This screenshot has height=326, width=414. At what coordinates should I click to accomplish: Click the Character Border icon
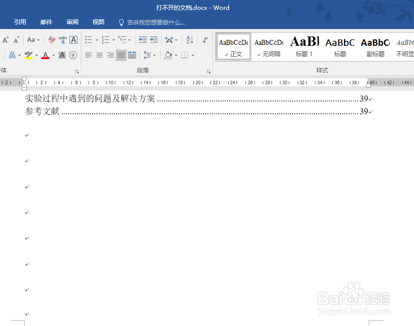tap(73, 39)
